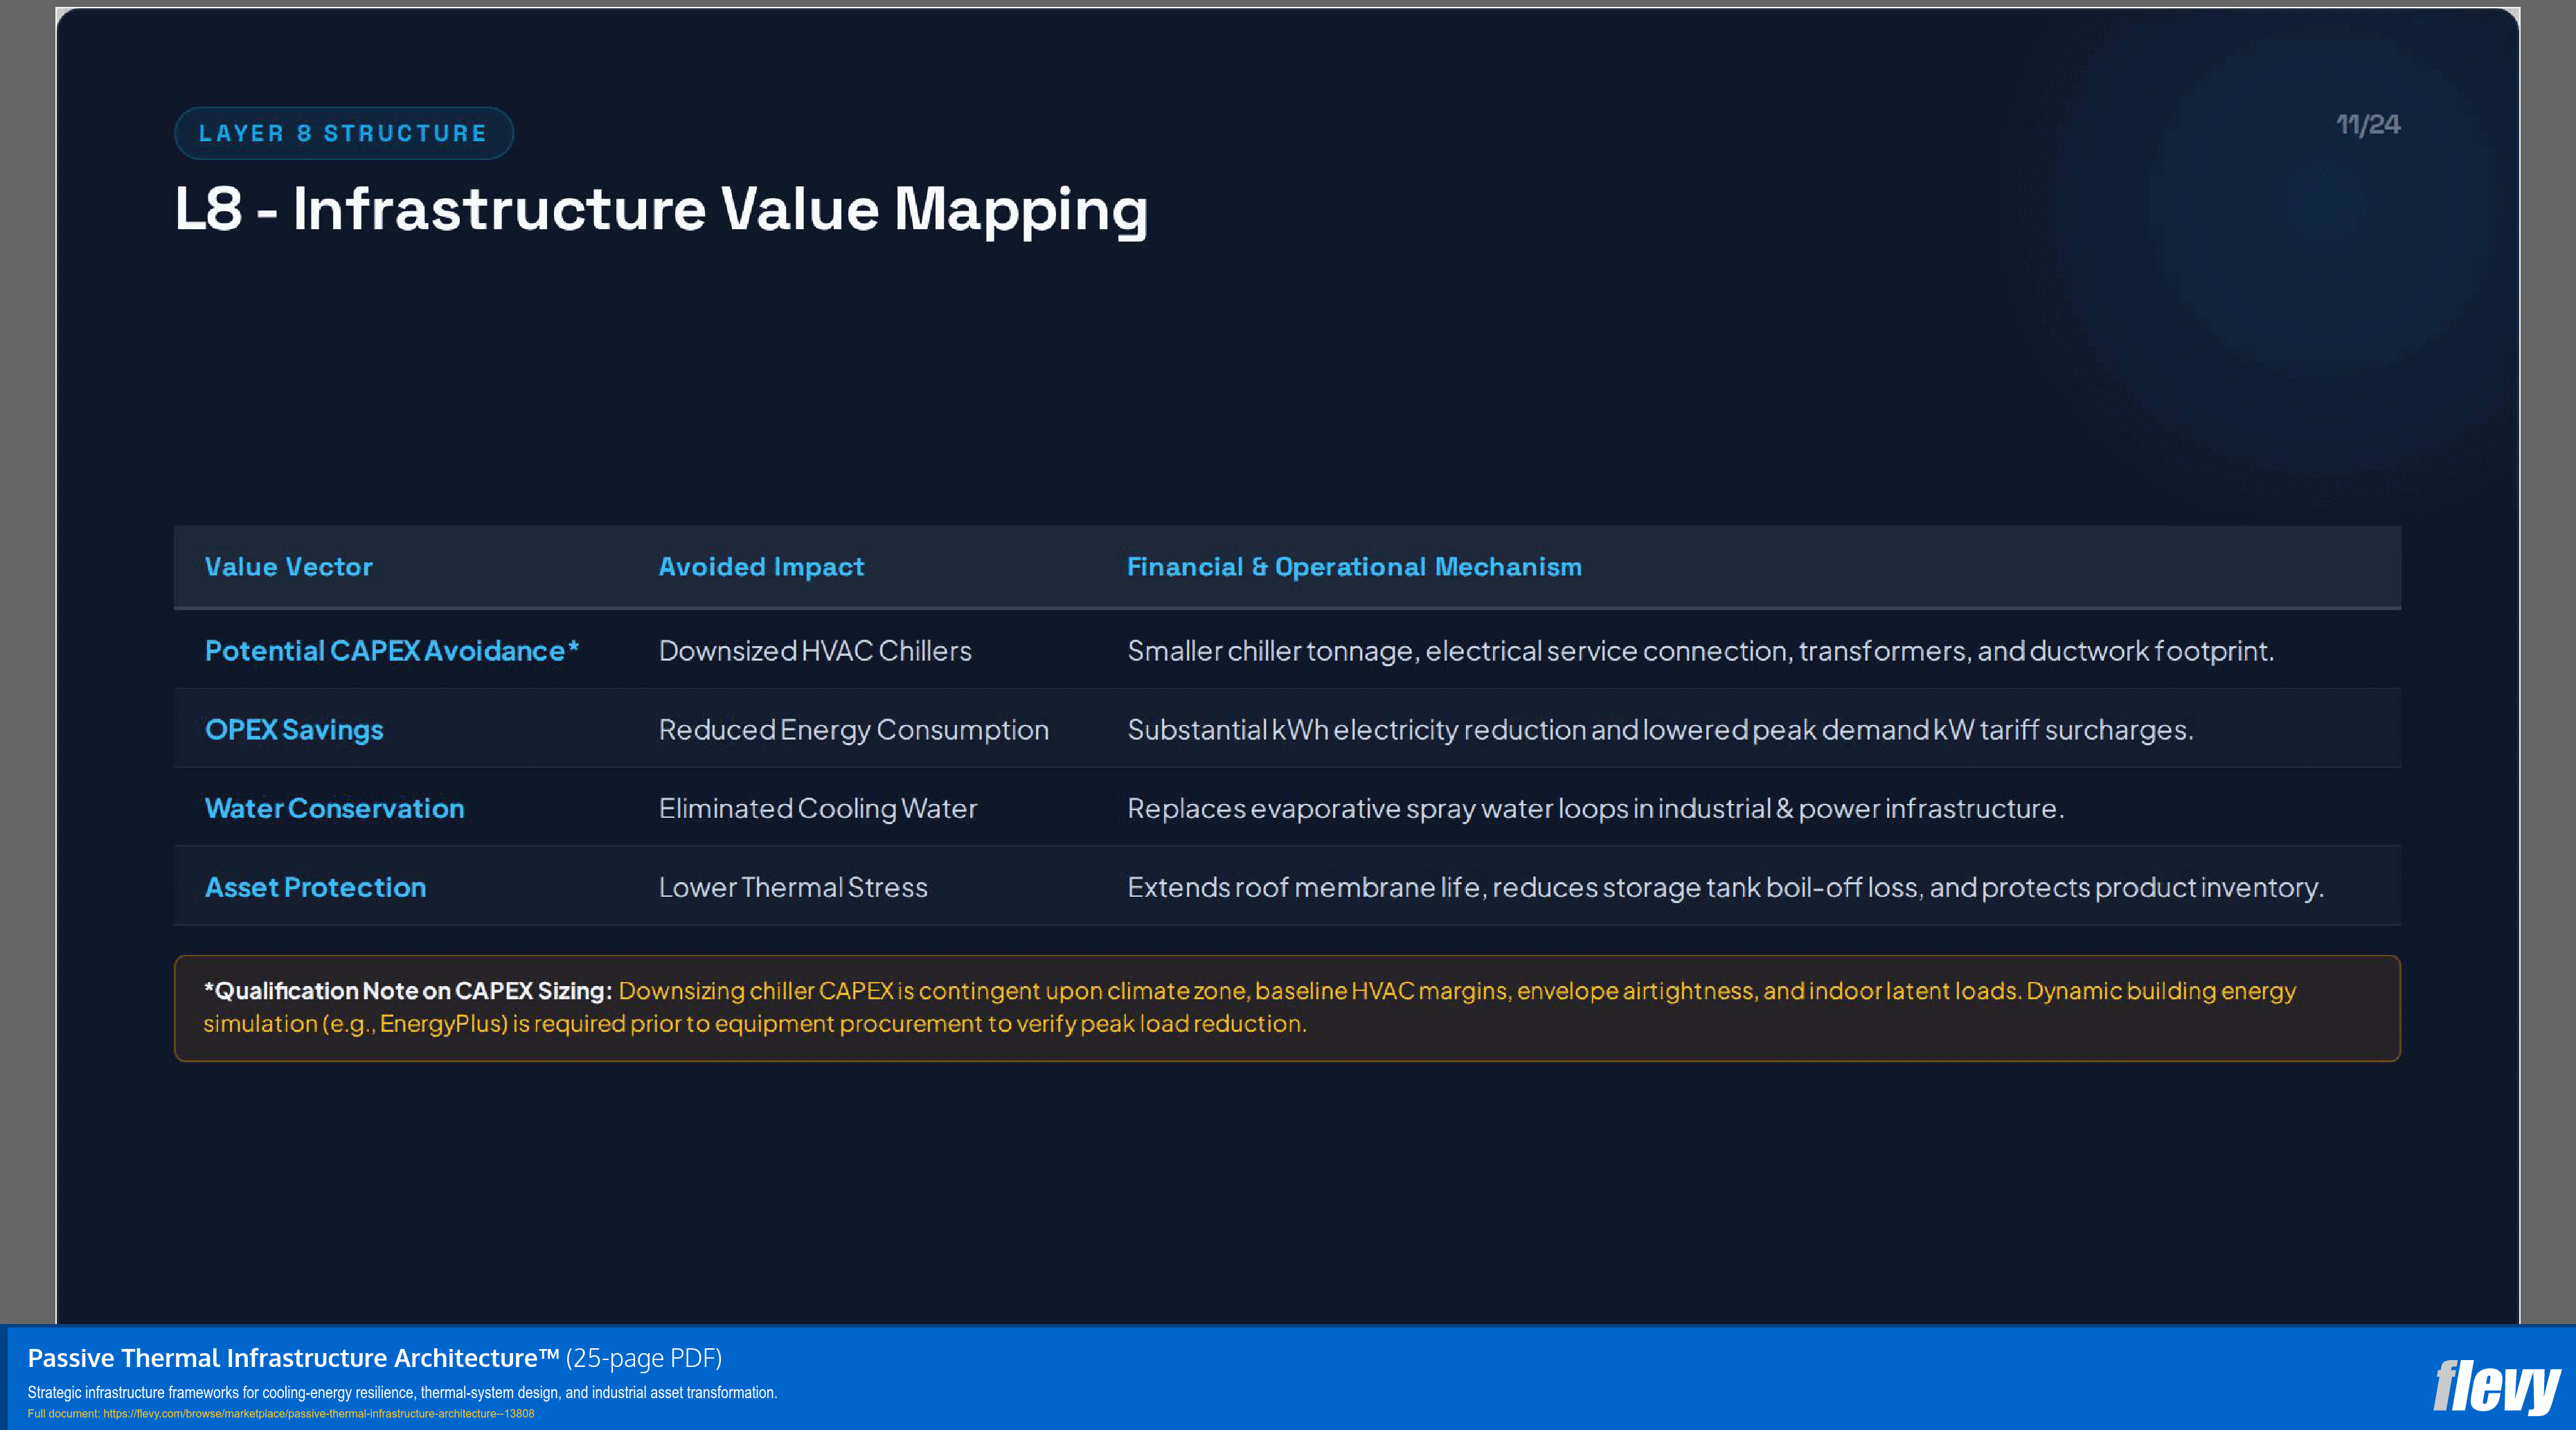Click the LAYER 8 STRUCTURE badge
2576x1430 pixels.
coord(343,133)
